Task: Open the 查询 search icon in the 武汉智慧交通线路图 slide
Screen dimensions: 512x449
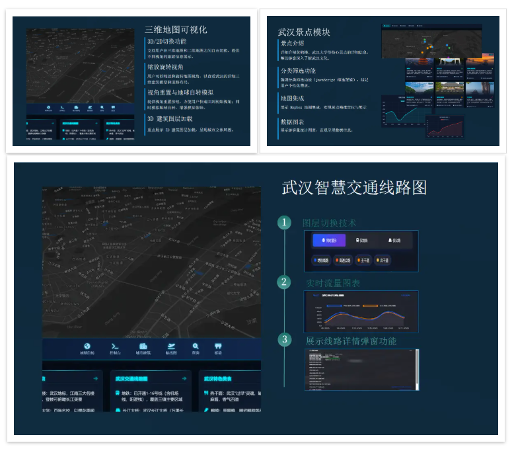Action: click(196, 346)
